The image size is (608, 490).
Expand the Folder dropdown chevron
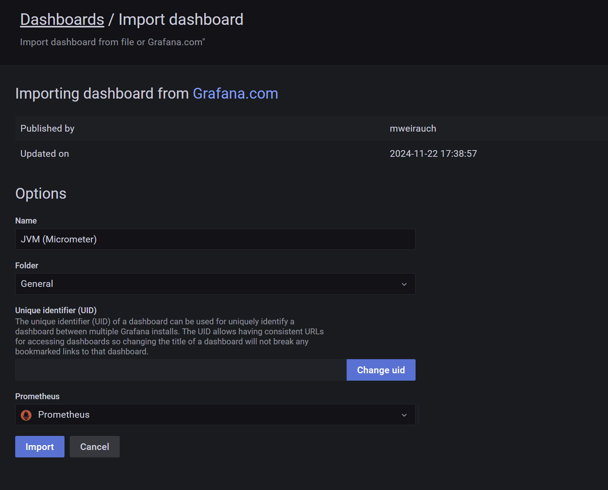click(x=404, y=284)
